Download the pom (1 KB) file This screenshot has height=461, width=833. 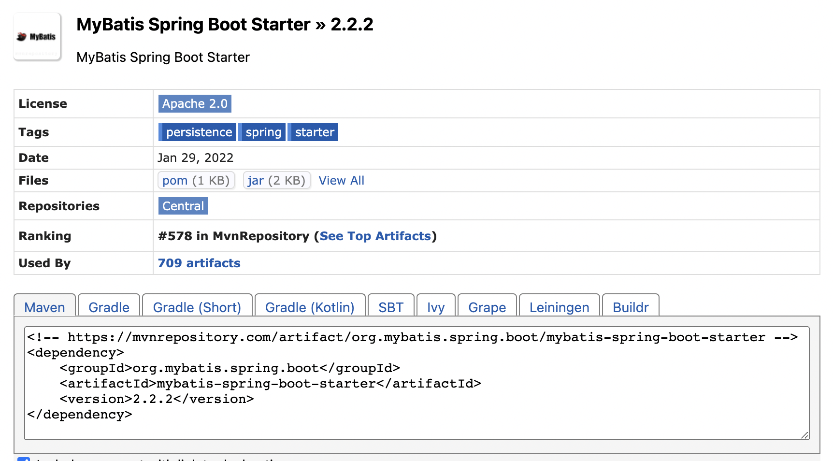(x=196, y=181)
